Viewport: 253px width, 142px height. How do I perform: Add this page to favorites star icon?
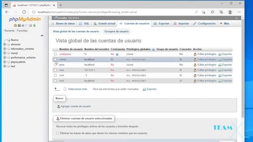click(204, 12)
